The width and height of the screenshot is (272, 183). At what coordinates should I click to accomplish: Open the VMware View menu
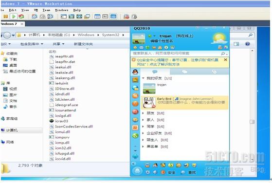[x=25, y=10]
